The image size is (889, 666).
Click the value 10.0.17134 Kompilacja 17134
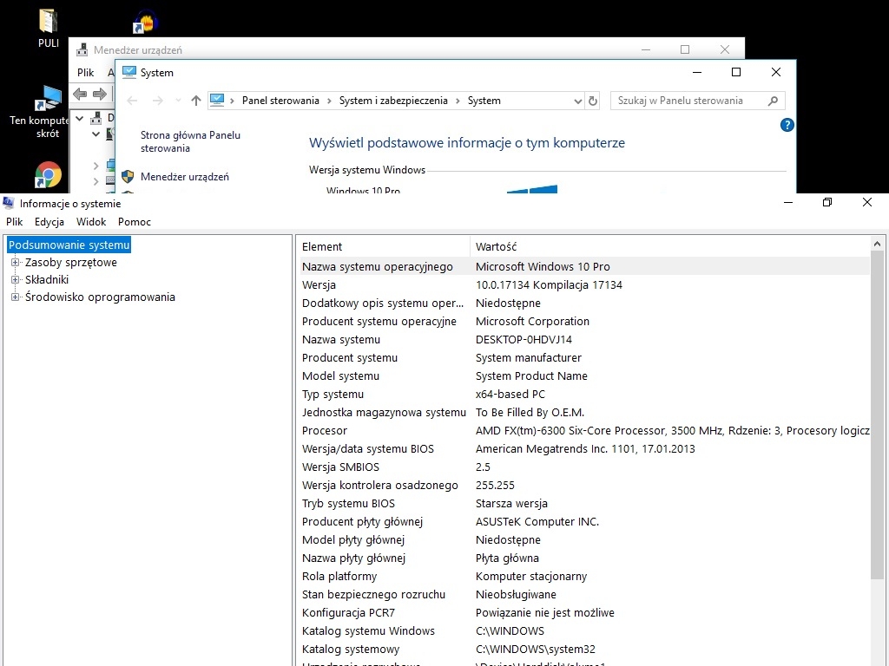549,284
